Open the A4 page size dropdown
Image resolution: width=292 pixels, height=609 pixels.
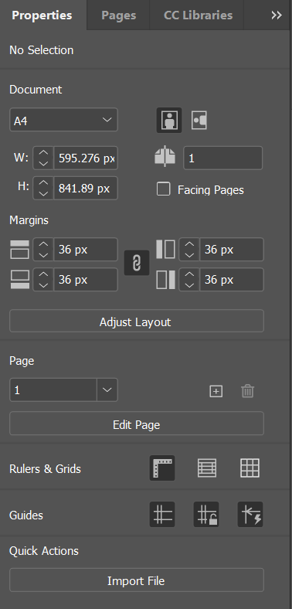(x=63, y=120)
